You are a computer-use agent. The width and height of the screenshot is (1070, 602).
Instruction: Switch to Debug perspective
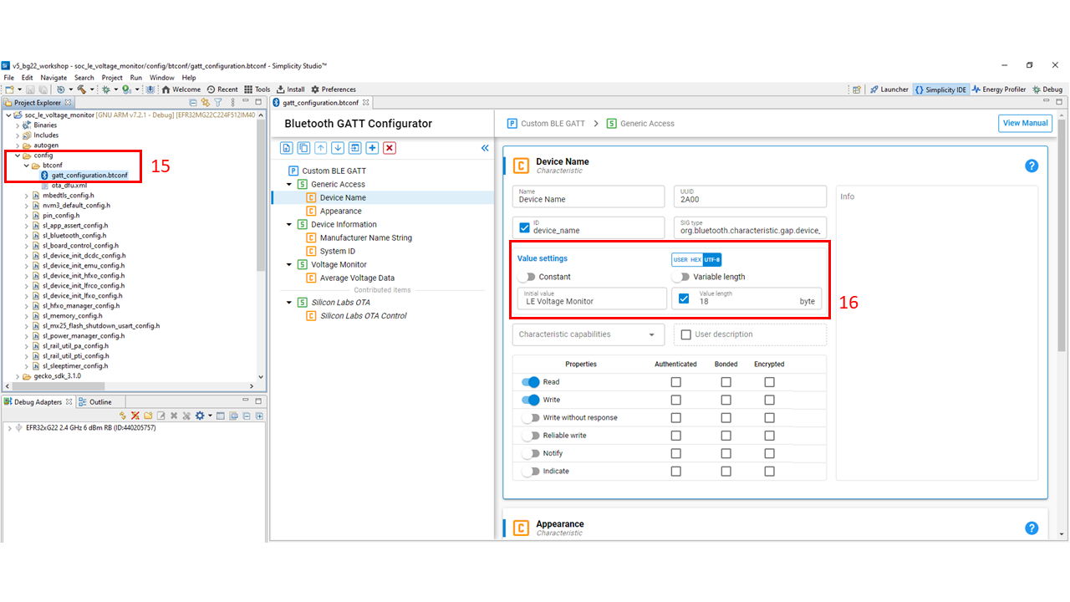pos(1047,89)
